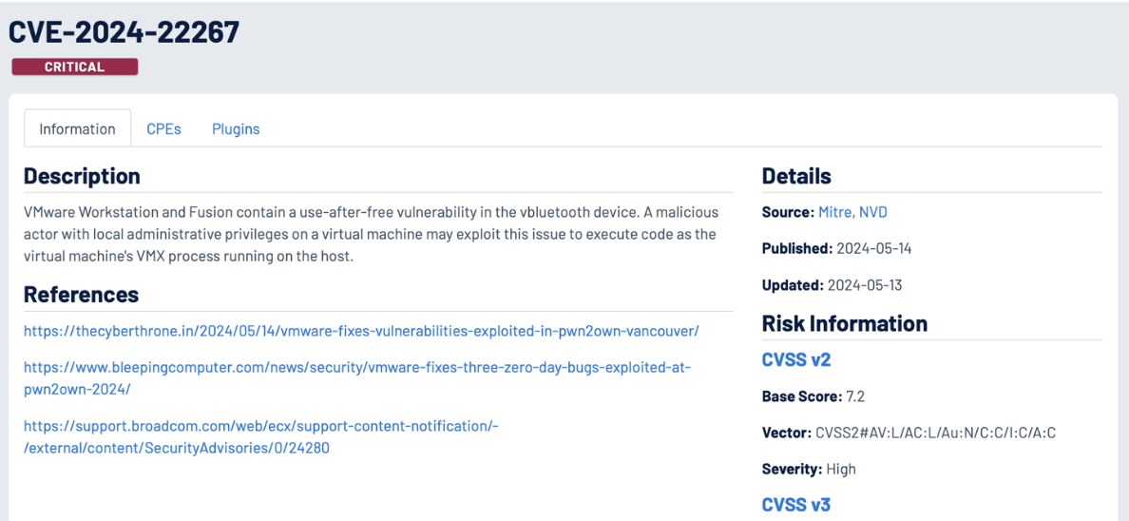Click the vulnerability description paragraph
The image size is (1129, 521).
(x=371, y=234)
